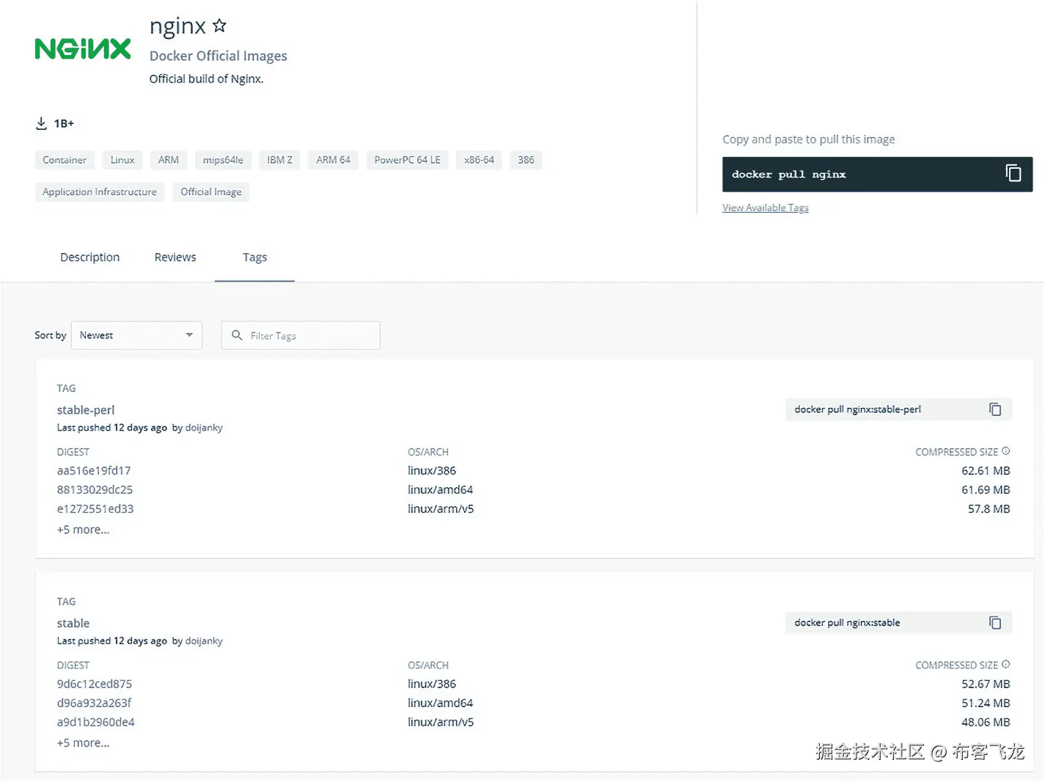Select the Tags tab
This screenshot has width=1045, height=782.
[254, 257]
